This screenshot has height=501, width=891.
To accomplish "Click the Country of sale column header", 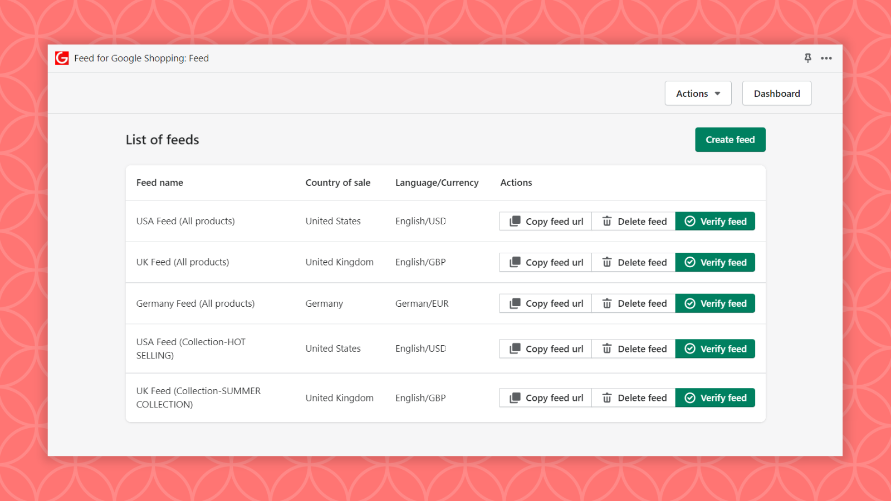I will pos(337,183).
